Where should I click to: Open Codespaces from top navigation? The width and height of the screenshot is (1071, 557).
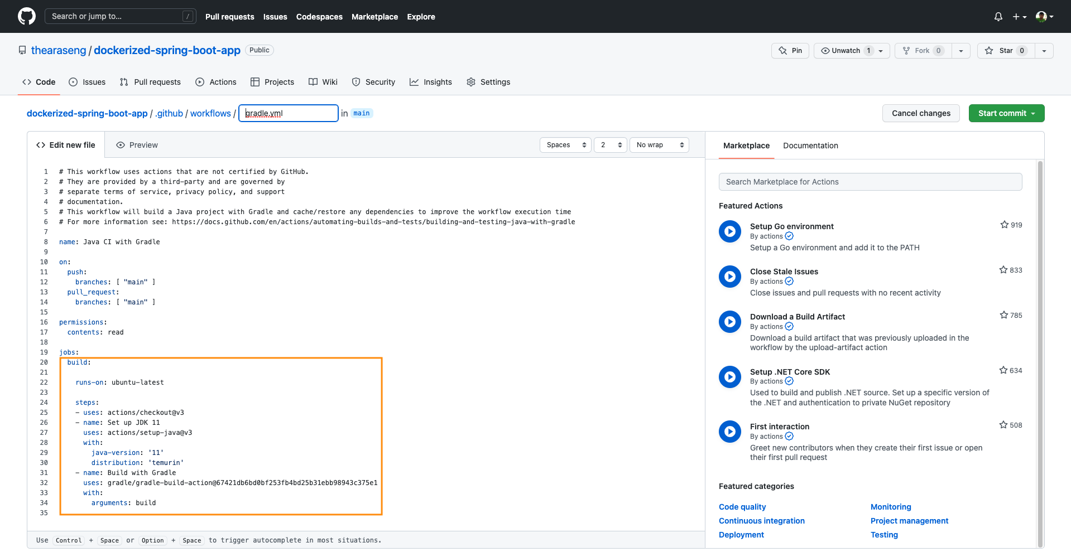pos(319,17)
